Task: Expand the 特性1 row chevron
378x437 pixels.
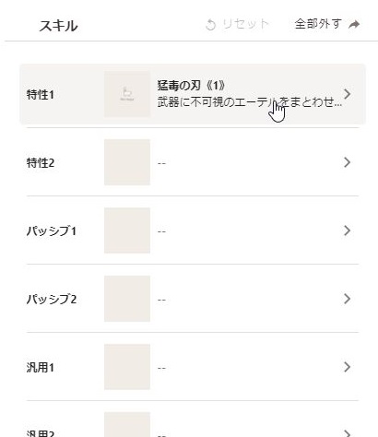Action: tap(347, 94)
